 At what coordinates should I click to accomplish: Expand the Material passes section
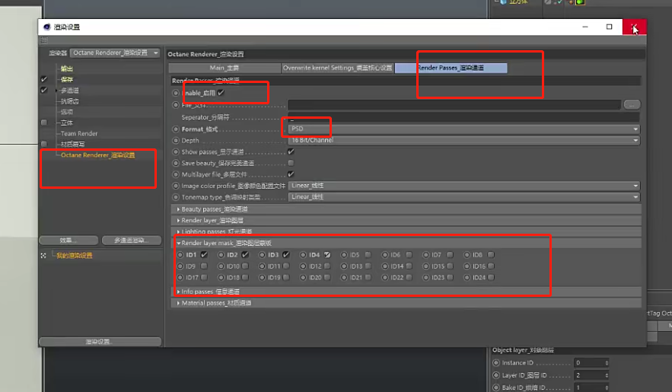178,303
